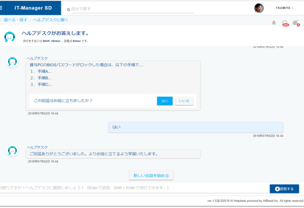This screenshot has height=208, width=304.
Task: Select the user's はい reply bubble
Action: (196, 127)
